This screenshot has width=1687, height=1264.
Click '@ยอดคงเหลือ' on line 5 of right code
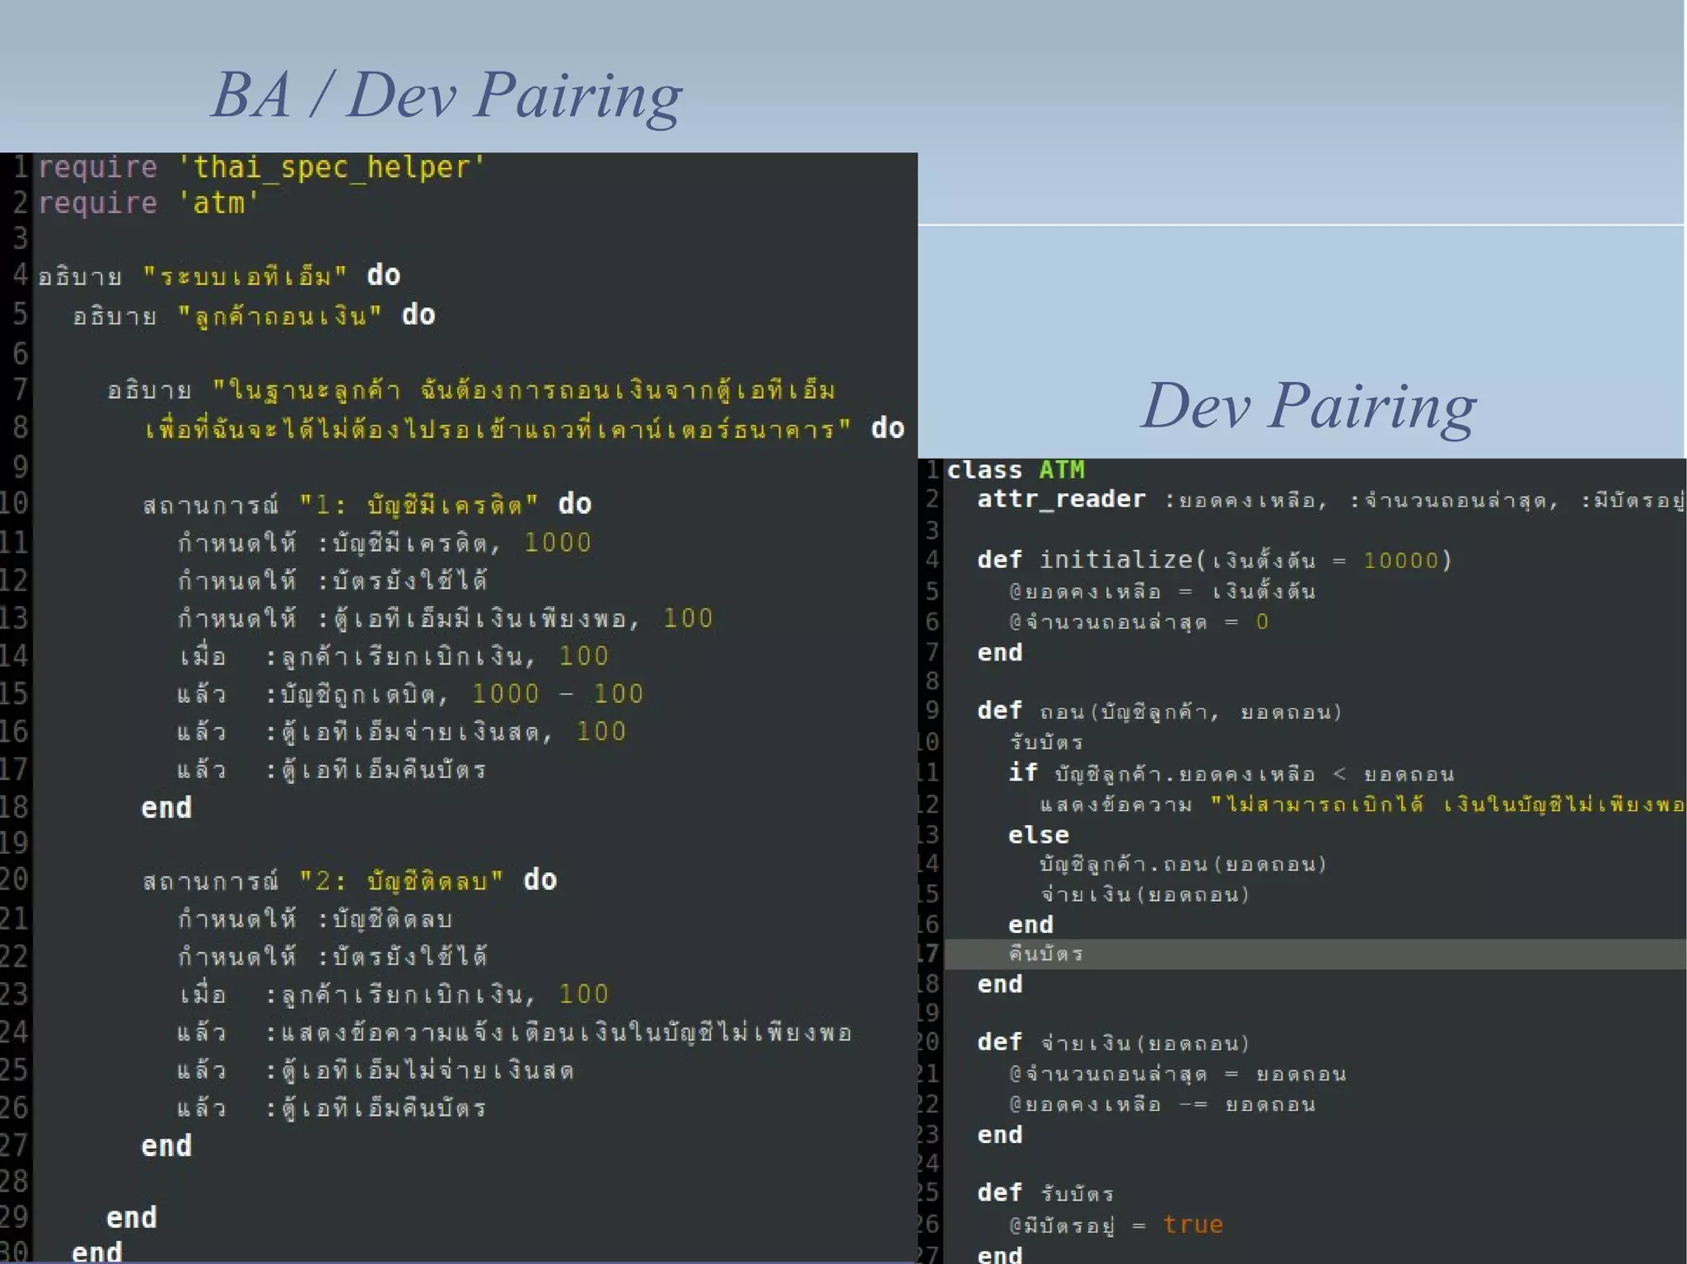pos(1085,591)
